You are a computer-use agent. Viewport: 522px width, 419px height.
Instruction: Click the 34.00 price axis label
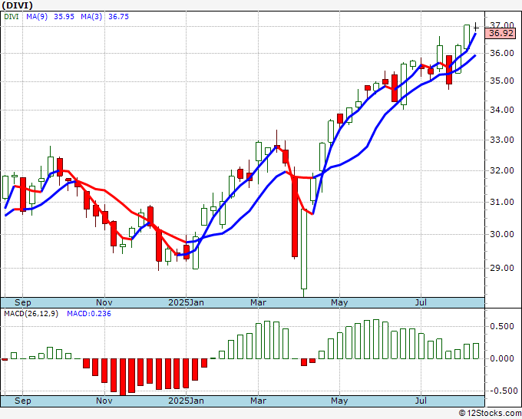502,110
